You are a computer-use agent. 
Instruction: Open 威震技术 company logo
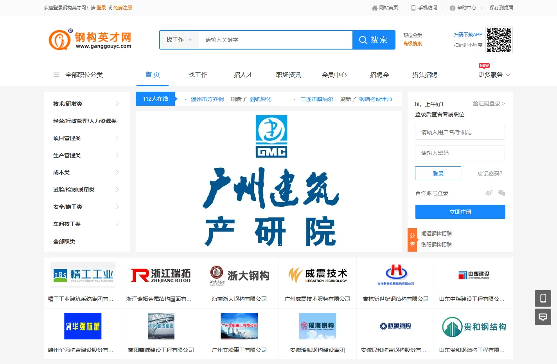tap(318, 275)
